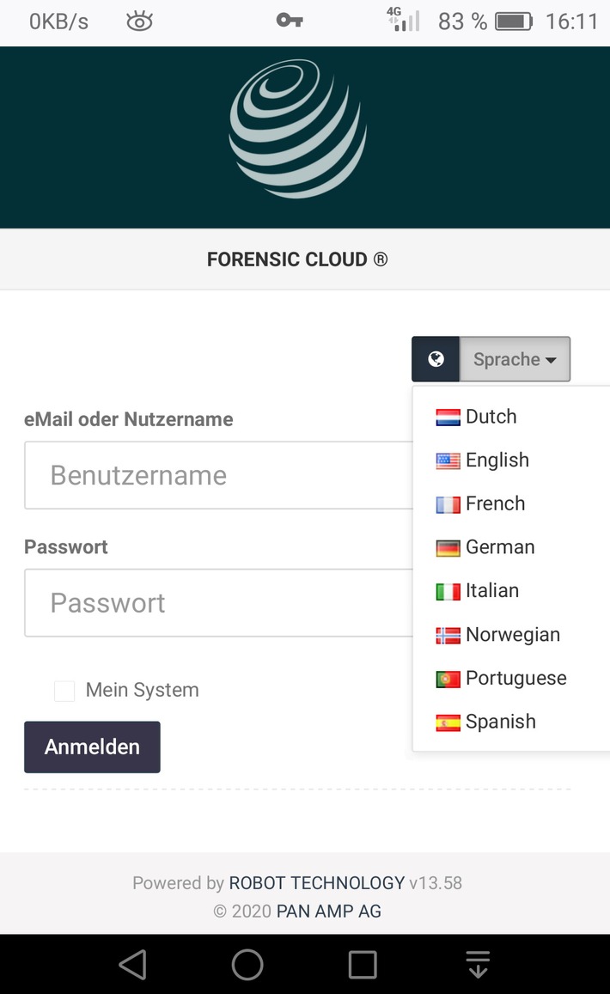Viewport: 610px width, 994px height.
Task: Tap the navigation bar hide arrow icon
Action: [x=478, y=965]
